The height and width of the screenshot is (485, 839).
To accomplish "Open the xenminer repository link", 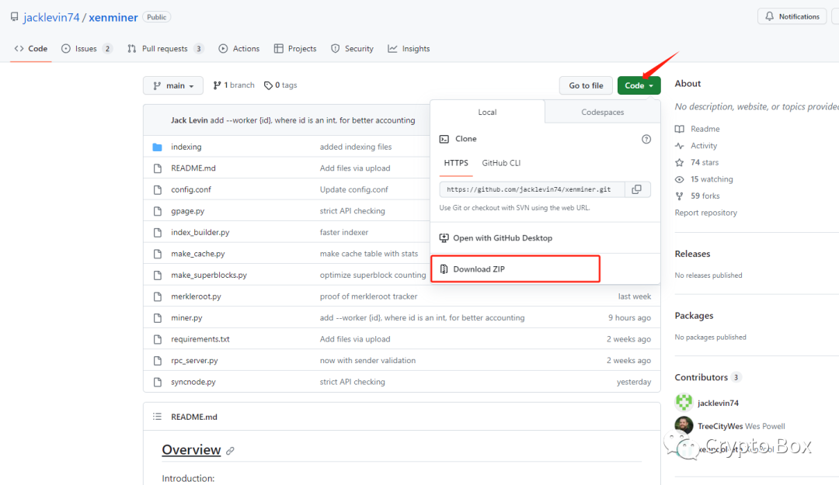I will point(113,18).
